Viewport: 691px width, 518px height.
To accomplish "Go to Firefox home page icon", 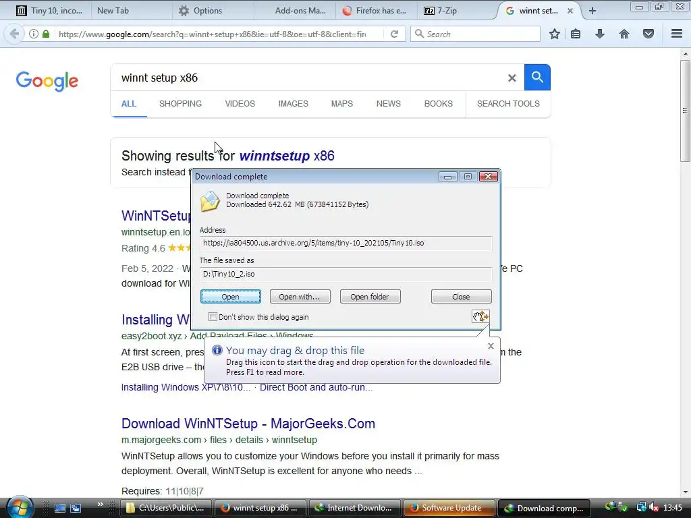I will [x=624, y=34].
